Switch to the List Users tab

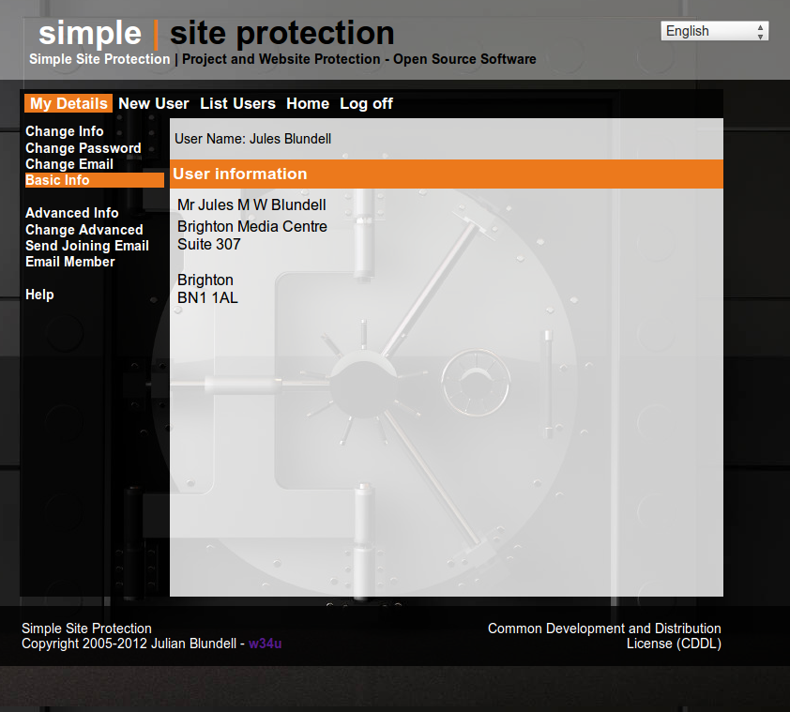coord(237,103)
